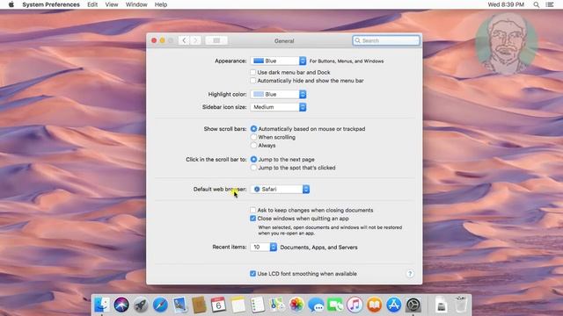Select Jump to the spot that's clicked
The height and width of the screenshot is (316, 563).
coord(254,168)
